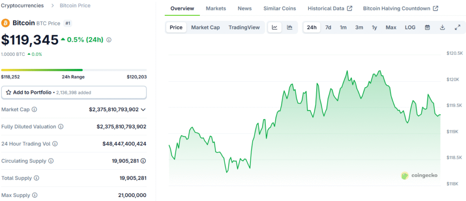Click the star icon in Add to Portfolio

click(9, 93)
